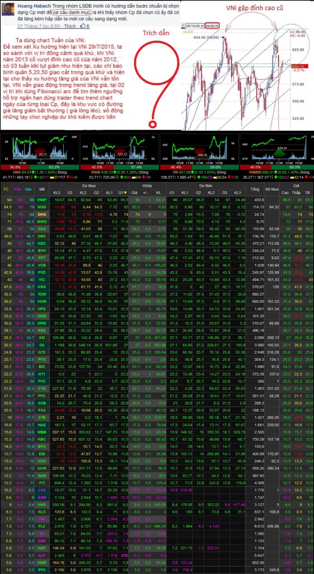Click the +/- column header under Khớp
This screenshot has height=574, width=314.
pyautogui.click(x=145, y=193)
